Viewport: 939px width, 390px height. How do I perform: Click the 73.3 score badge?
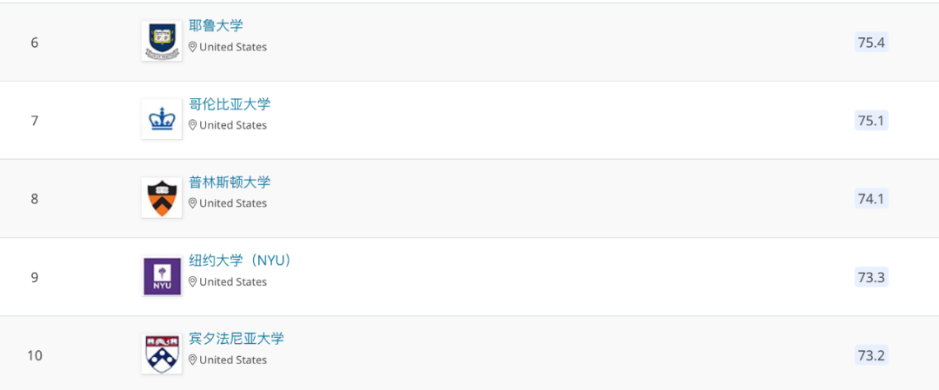[870, 277]
